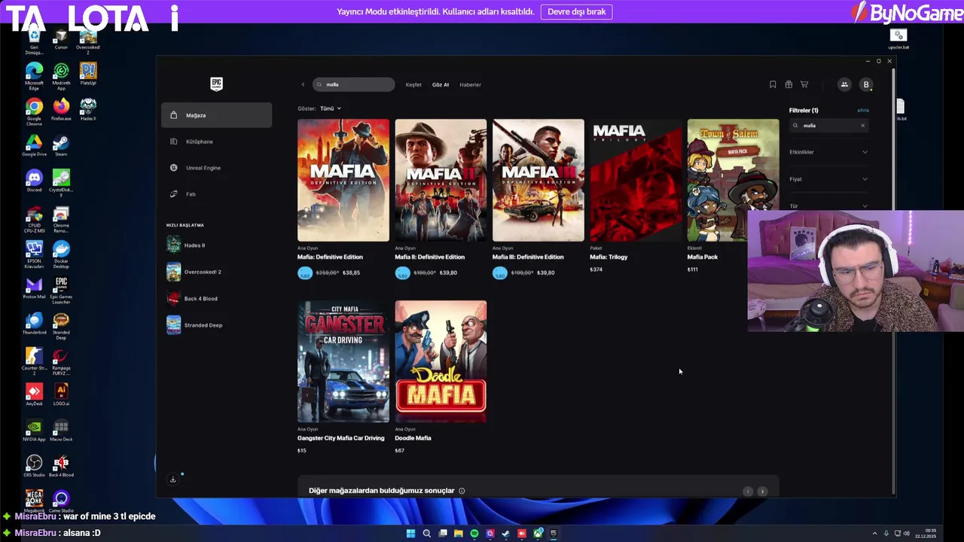The image size is (964, 542).
Task: Open the Haberler tab
Action: [x=470, y=84]
